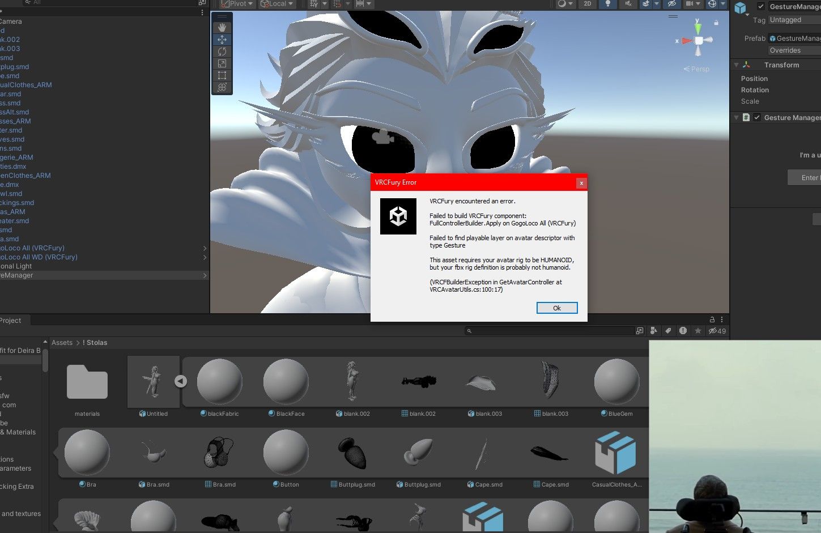Screen dimensions: 821x533
Task: Toggle scene visibility with hidden-eye icon
Action: click(x=672, y=3)
